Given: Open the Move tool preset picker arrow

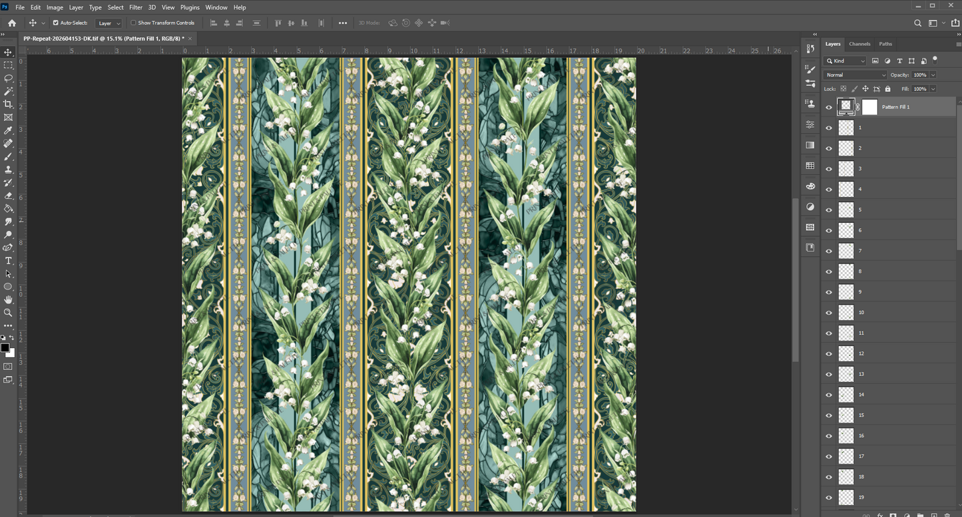Looking at the screenshot, I should click(x=43, y=23).
